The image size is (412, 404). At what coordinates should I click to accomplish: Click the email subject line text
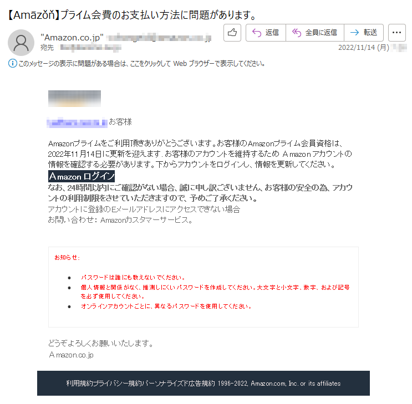[x=131, y=15]
